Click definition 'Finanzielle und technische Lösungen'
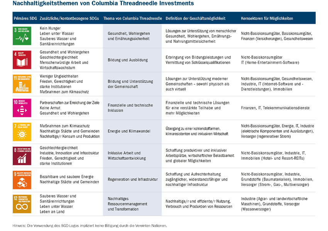 click(x=198, y=108)
